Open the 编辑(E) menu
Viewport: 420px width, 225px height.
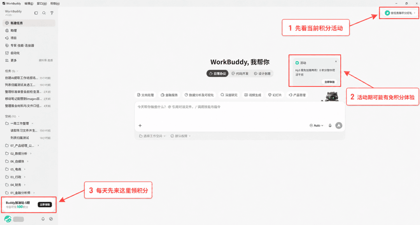pos(29,3)
